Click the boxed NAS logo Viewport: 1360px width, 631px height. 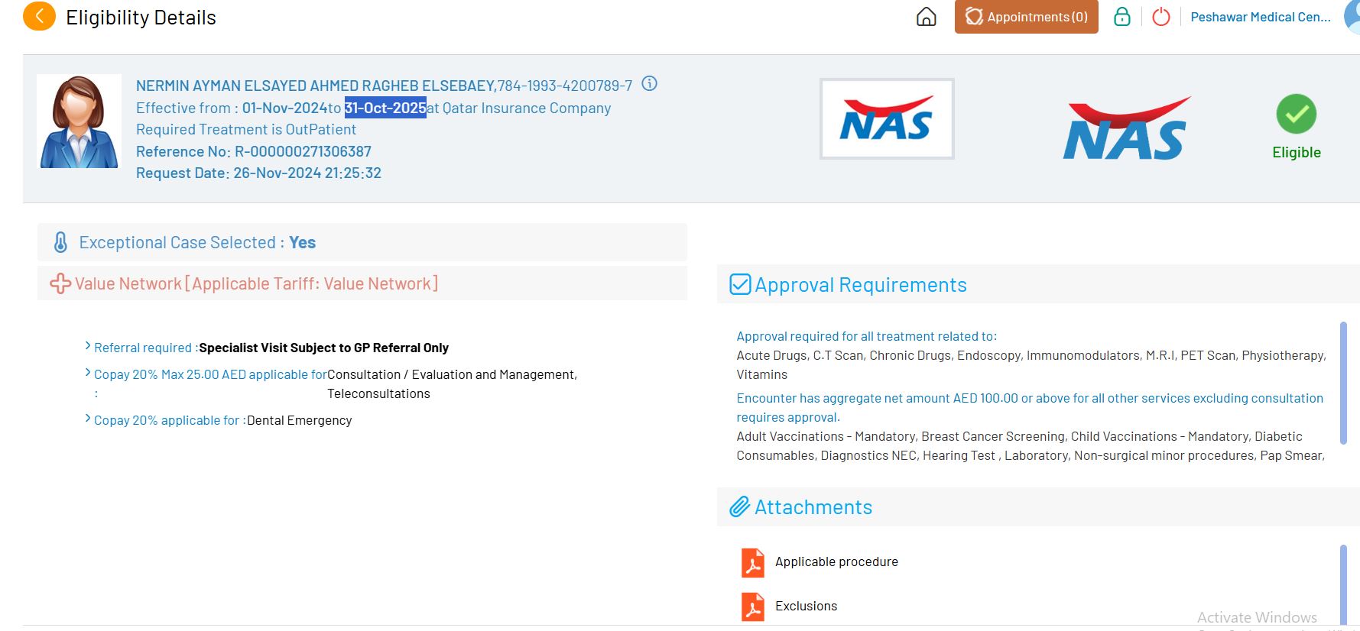pos(887,118)
